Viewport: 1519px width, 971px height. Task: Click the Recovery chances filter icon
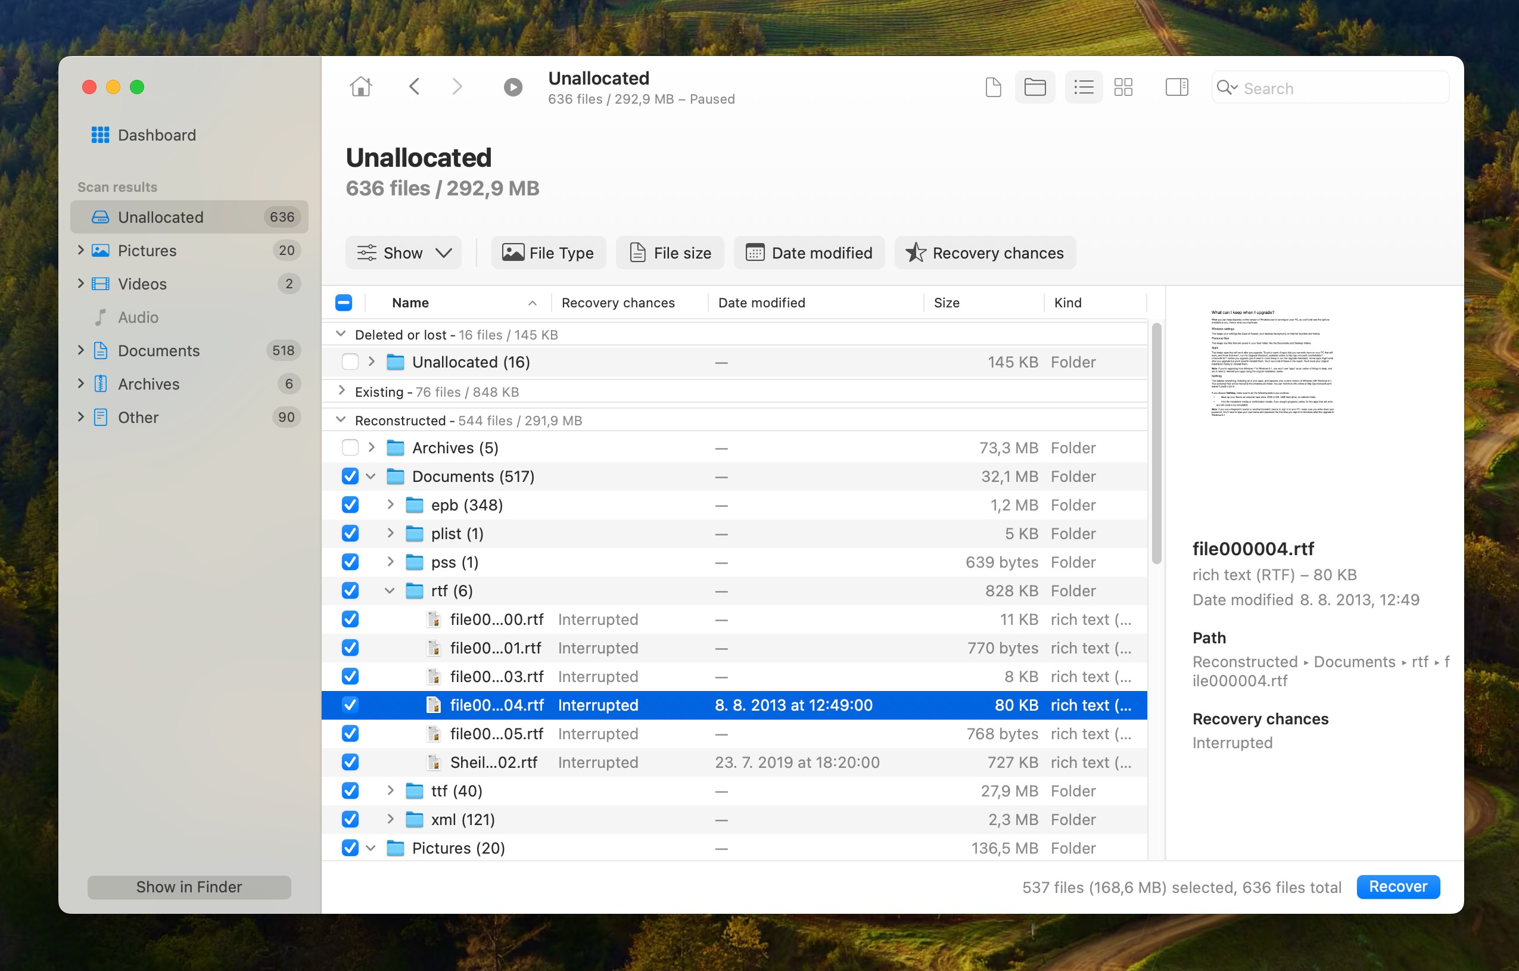(914, 253)
